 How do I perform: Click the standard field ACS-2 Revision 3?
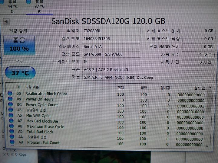(x=148, y=70)
